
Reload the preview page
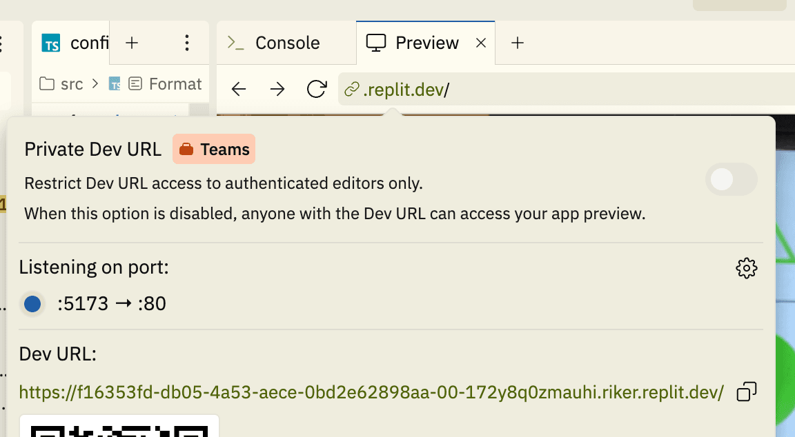[x=316, y=89]
